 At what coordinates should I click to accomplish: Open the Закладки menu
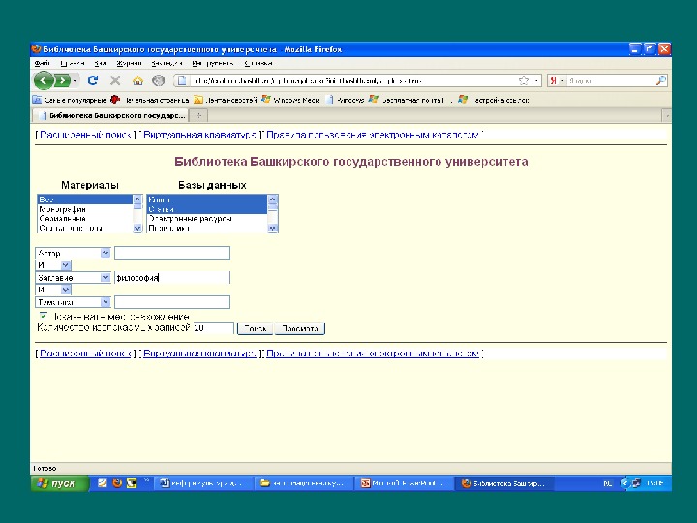point(167,63)
